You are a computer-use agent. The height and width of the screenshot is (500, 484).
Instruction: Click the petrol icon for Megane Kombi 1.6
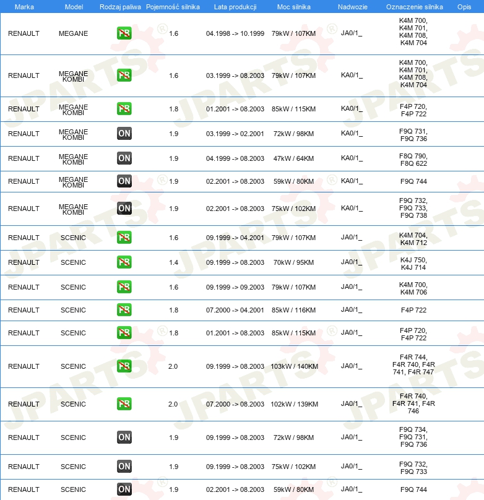[124, 75]
